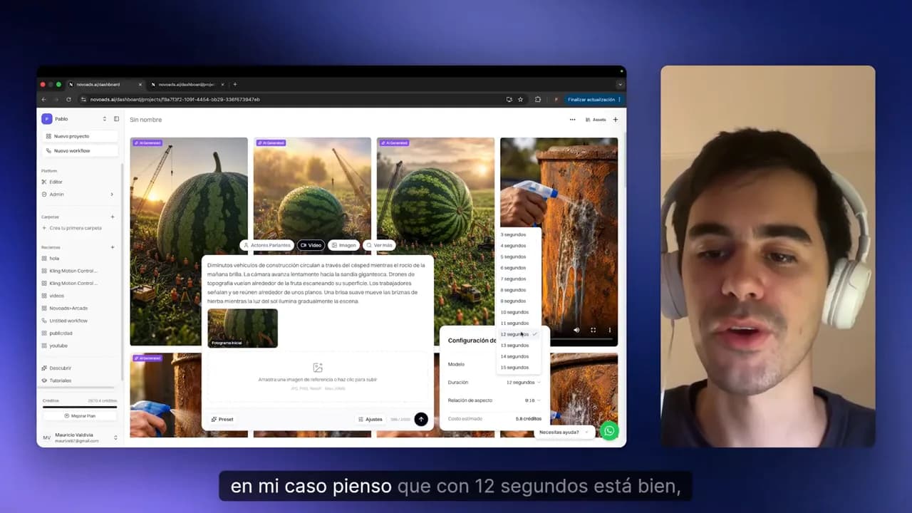This screenshot has height=513, width=912.
Task: Click the browser address bar URL
Action: [175, 99]
